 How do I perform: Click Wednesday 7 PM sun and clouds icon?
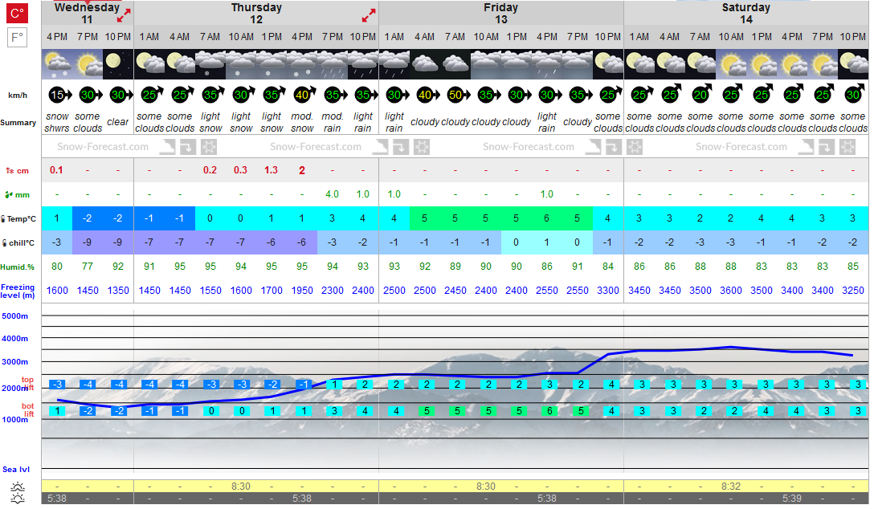pos(88,64)
